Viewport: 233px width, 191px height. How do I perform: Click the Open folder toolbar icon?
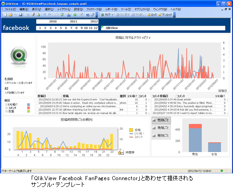[x=10, y=14]
